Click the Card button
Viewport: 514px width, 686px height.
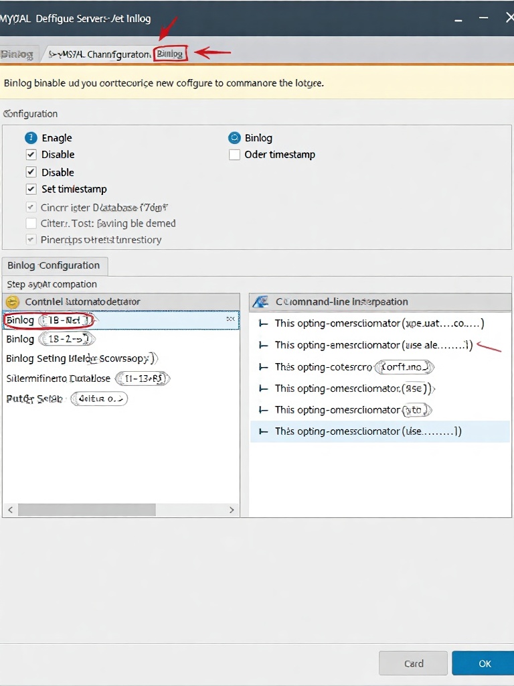pyautogui.click(x=413, y=663)
